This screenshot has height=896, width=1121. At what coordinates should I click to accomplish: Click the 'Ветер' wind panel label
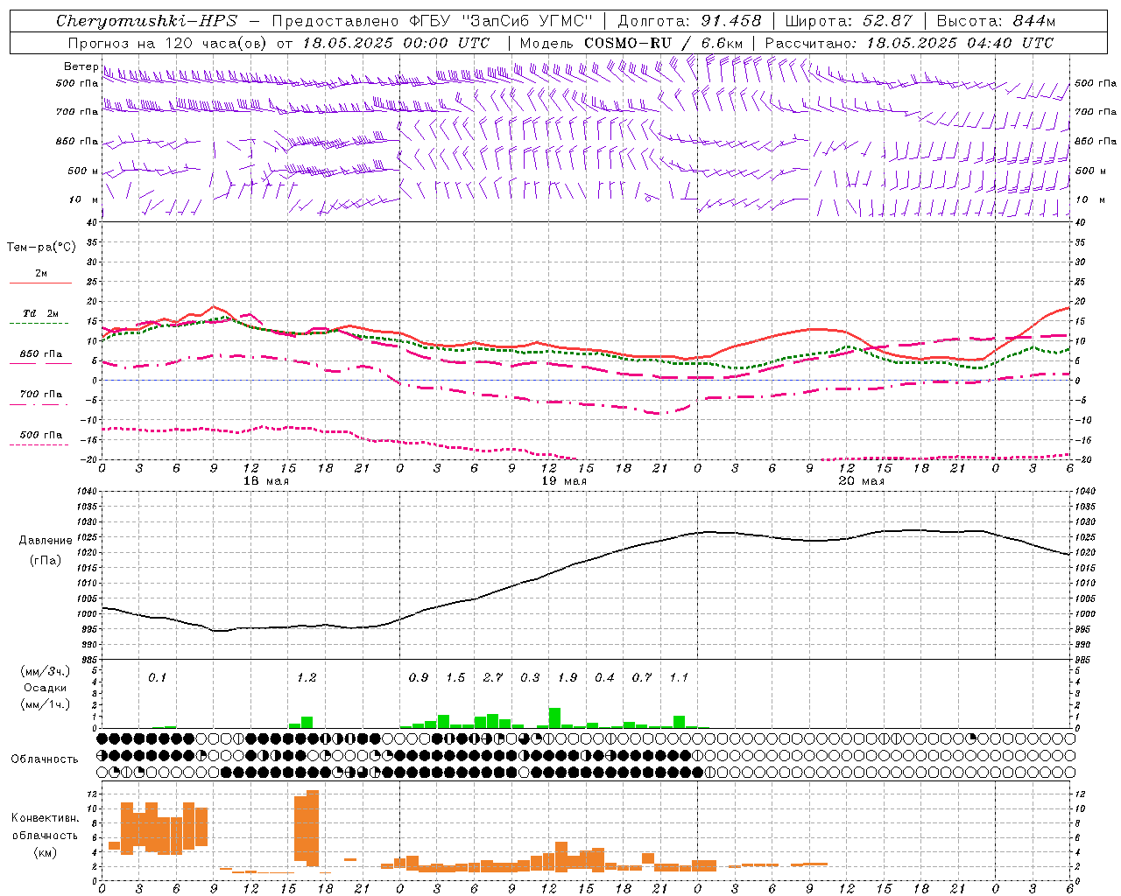click(81, 66)
